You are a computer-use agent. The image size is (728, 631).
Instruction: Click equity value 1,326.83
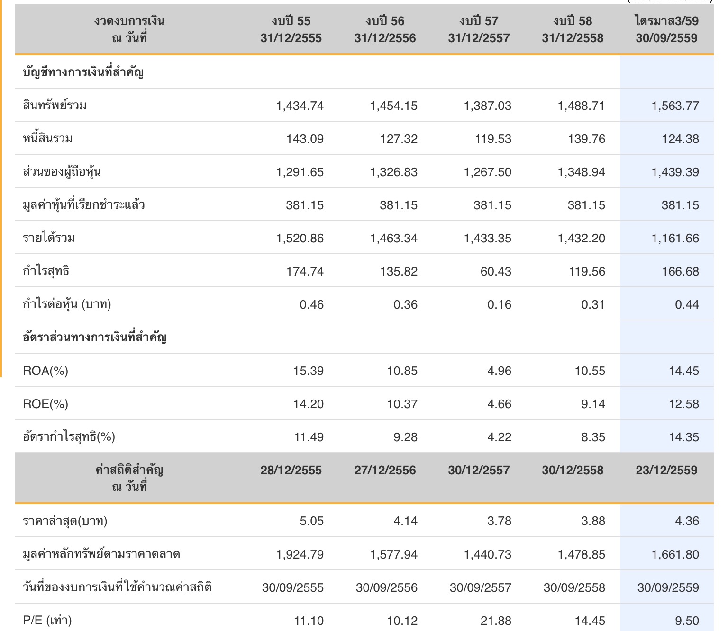click(394, 172)
